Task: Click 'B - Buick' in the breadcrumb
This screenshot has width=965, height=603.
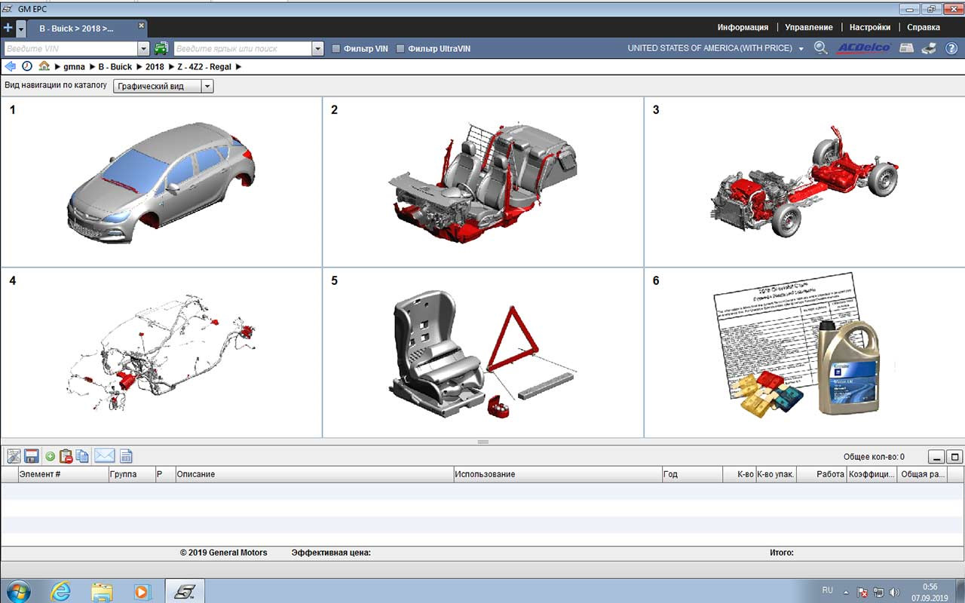Action: pyautogui.click(x=115, y=67)
